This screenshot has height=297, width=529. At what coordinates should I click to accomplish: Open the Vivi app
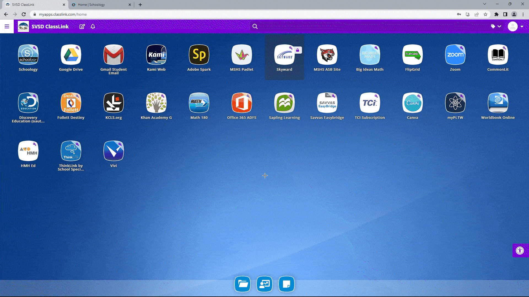114,151
